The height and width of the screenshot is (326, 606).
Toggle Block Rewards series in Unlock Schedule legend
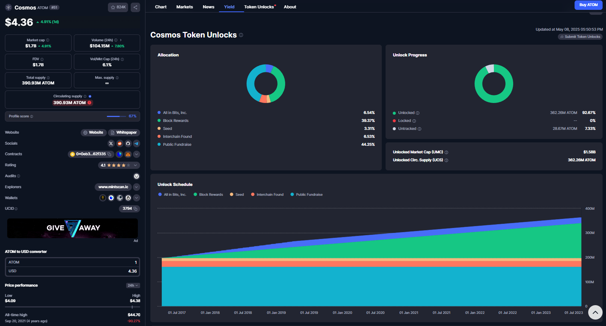click(x=208, y=195)
